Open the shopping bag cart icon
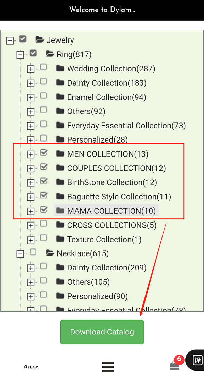The height and width of the screenshot is (378, 204). click(175, 365)
